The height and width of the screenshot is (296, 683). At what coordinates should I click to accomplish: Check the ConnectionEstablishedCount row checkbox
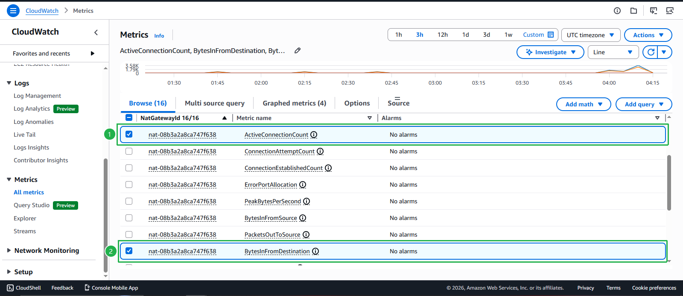(x=129, y=168)
